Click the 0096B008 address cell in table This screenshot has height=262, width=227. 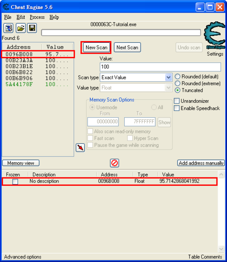tap(108, 181)
